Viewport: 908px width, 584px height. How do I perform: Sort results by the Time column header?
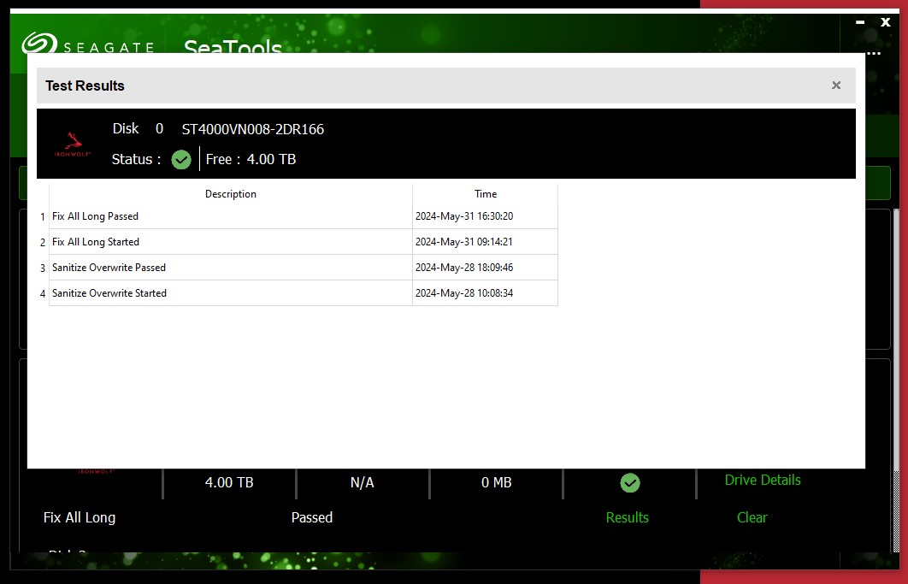(x=485, y=194)
